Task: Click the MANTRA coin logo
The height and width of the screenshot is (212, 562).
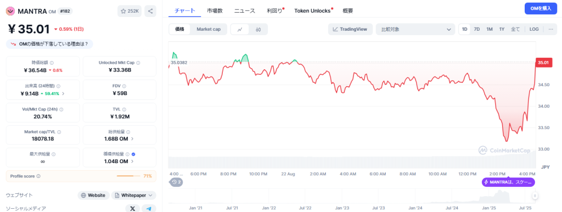Action: tap(11, 11)
